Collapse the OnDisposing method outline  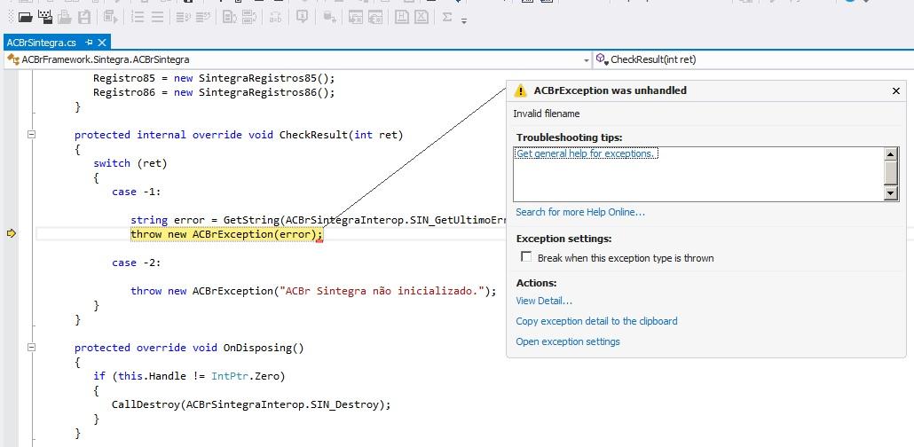[x=32, y=348]
